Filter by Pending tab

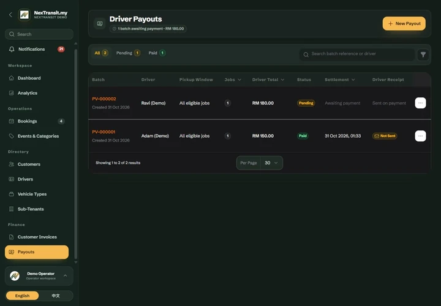128,53
